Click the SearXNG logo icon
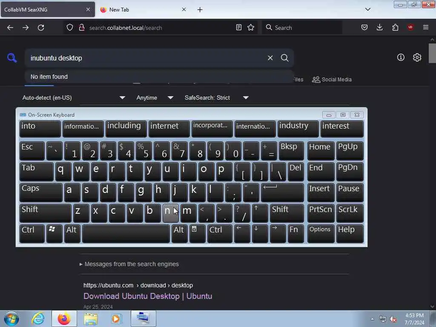 (12, 58)
